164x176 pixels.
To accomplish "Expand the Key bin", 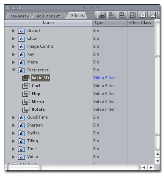I will click(x=13, y=54).
